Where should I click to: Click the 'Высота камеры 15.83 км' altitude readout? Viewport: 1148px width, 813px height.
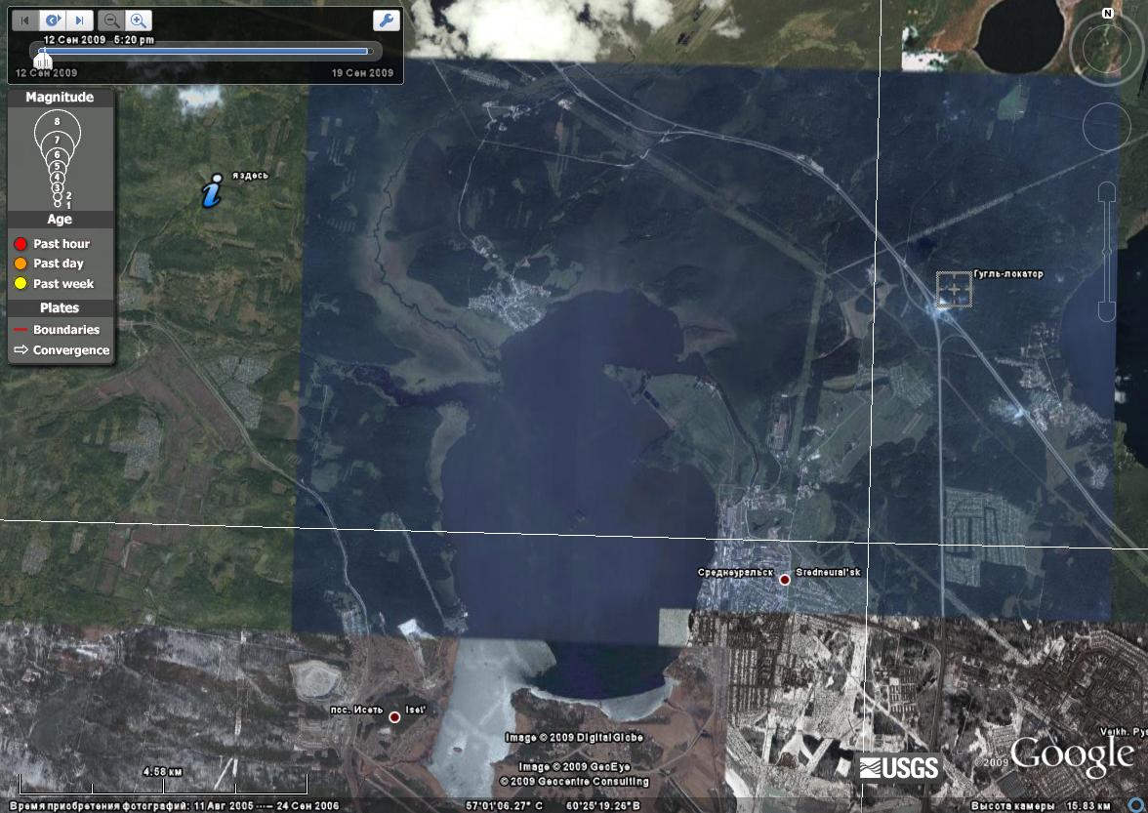coord(1041,806)
